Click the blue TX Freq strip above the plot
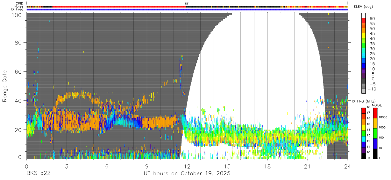Viewport: 391px width, 180px height. [x=187, y=10]
